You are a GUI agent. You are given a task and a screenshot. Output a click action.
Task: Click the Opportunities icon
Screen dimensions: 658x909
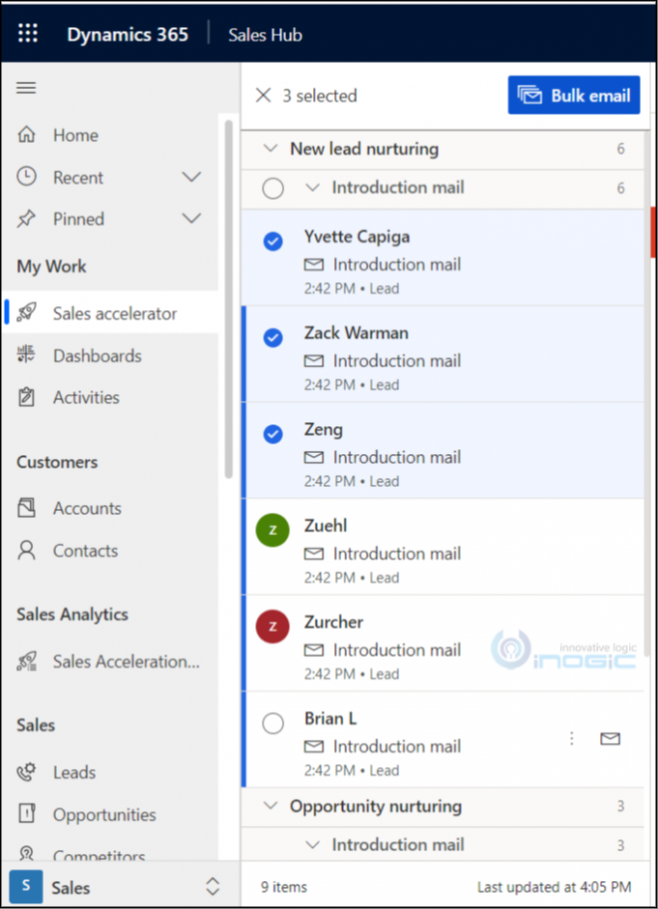pos(27,813)
